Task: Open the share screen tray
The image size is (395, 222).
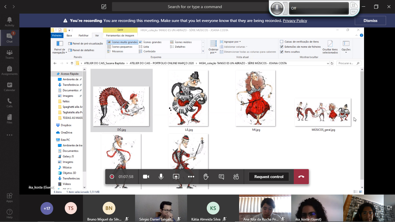Action: click(176, 177)
